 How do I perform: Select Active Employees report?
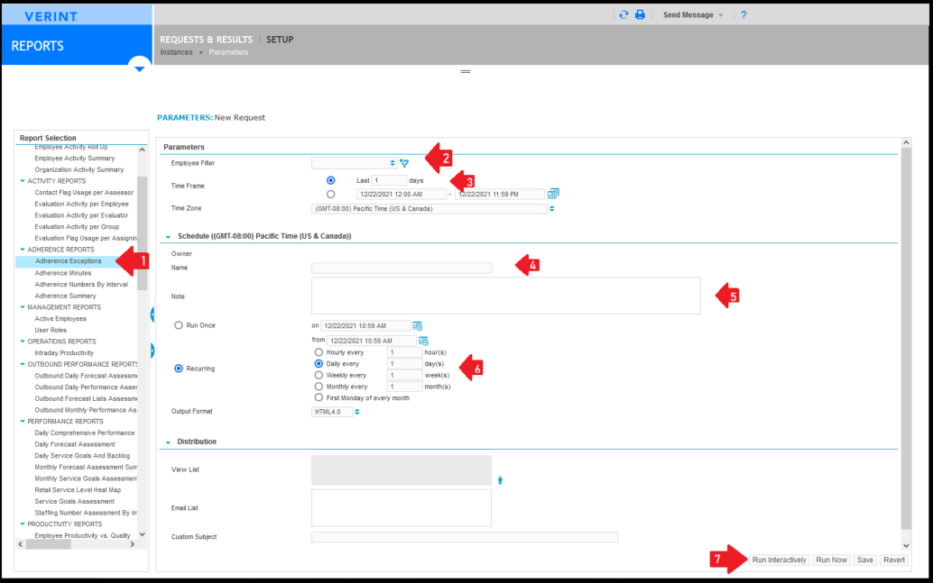tap(60, 319)
